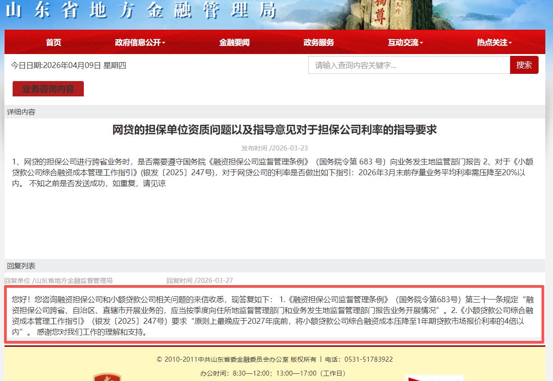The image size is (553, 381).
Task: Click the 回复单位 山东省地方金融监督管理局 text
Action: point(59,281)
